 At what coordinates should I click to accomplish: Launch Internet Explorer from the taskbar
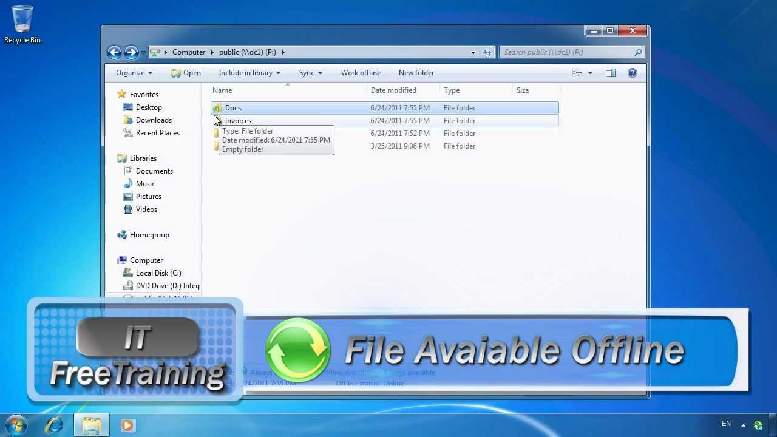(55, 425)
